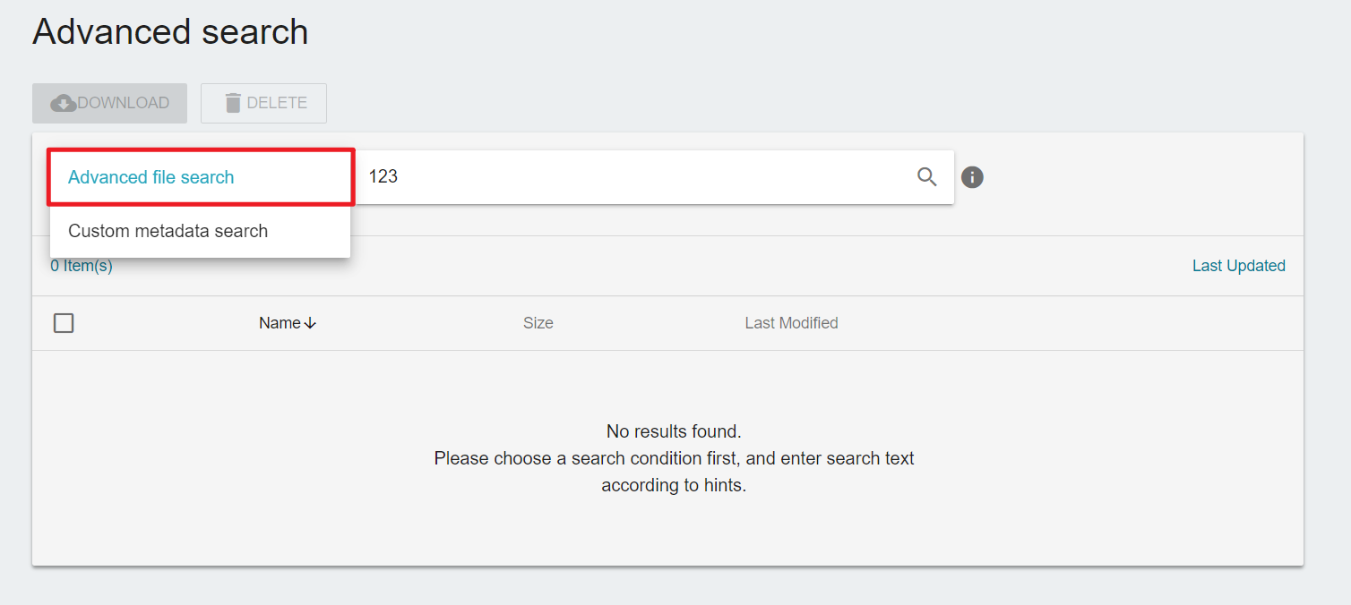The width and height of the screenshot is (1351, 605).
Task: Click the cloud download icon
Action: [x=64, y=104]
